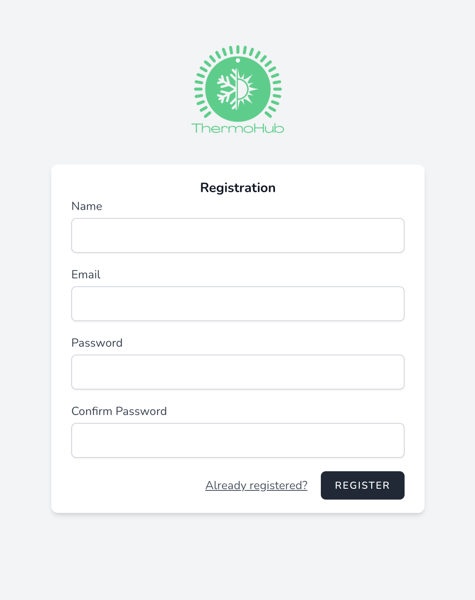Click the 'Hub' part of the logo wordmark
This screenshot has height=600, width=475.
(268, 128)
